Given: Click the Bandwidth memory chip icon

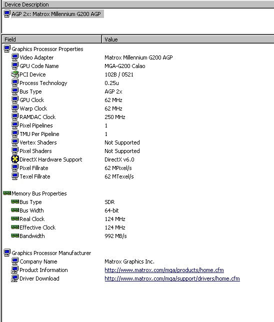Looking at the screenshot, I should [15, 236].
